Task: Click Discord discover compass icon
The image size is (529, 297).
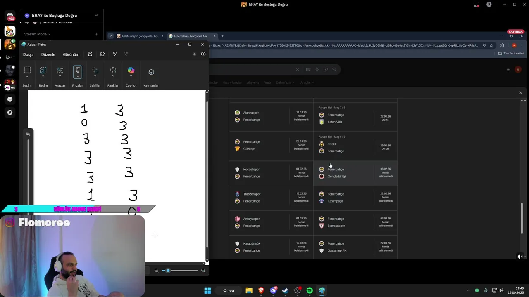Action: (10, 112)
